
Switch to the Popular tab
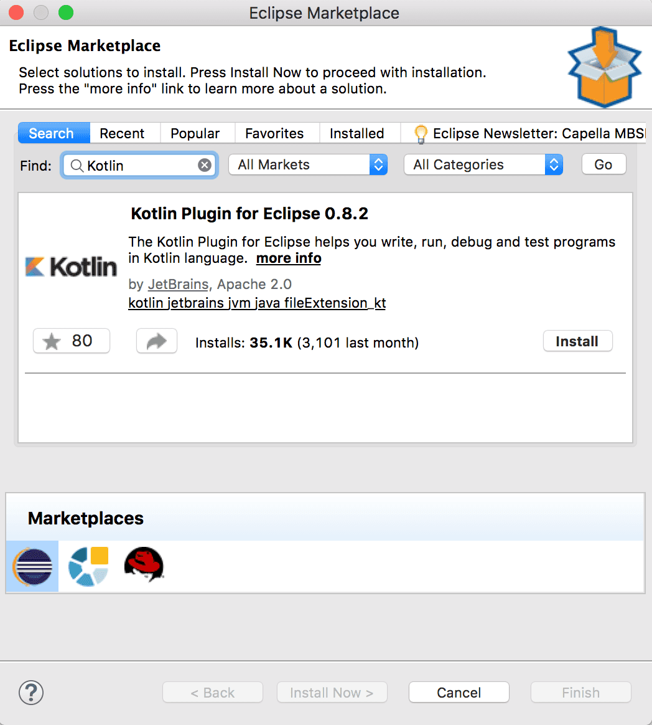pos(195,133)
